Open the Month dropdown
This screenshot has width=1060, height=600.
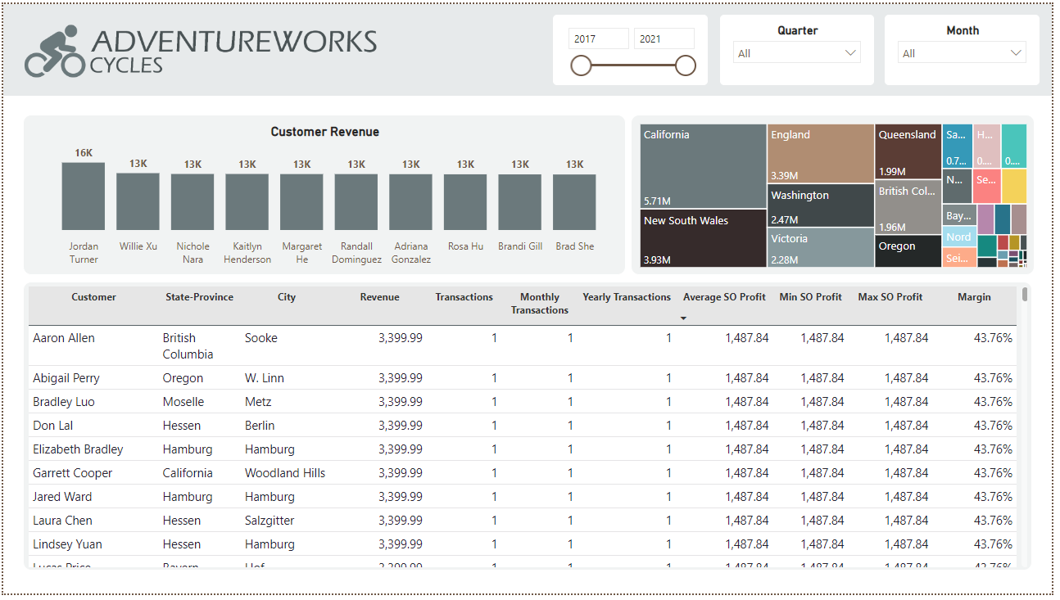962,53
